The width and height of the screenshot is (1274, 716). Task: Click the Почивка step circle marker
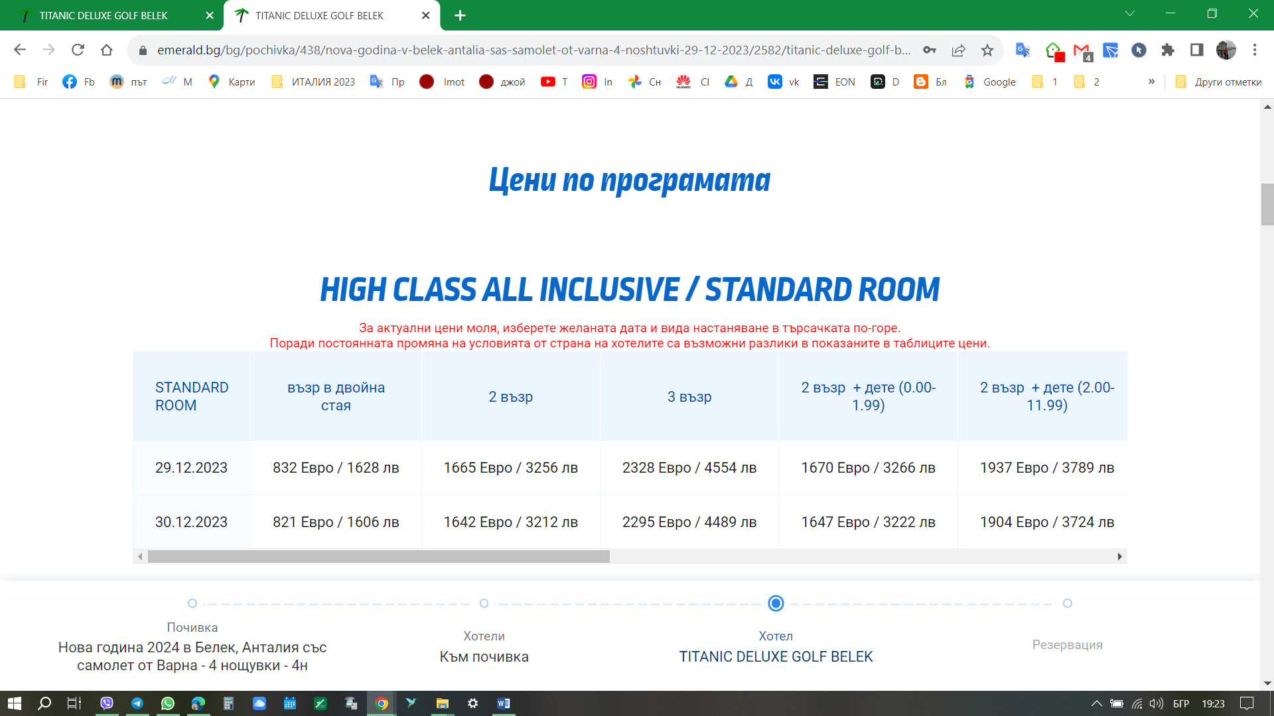192,603
